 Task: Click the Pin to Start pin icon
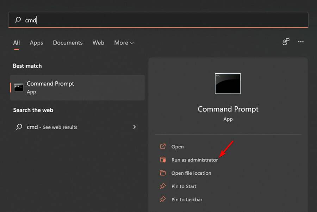click(x=163, y=186)
